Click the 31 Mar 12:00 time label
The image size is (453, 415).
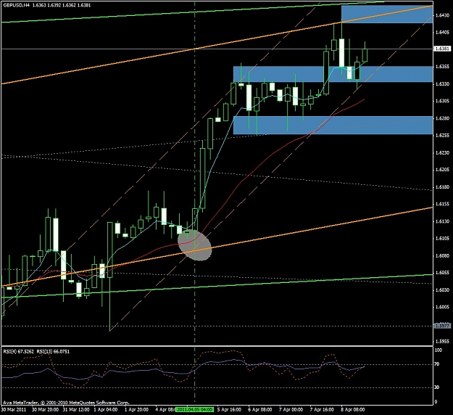point(76,410)
